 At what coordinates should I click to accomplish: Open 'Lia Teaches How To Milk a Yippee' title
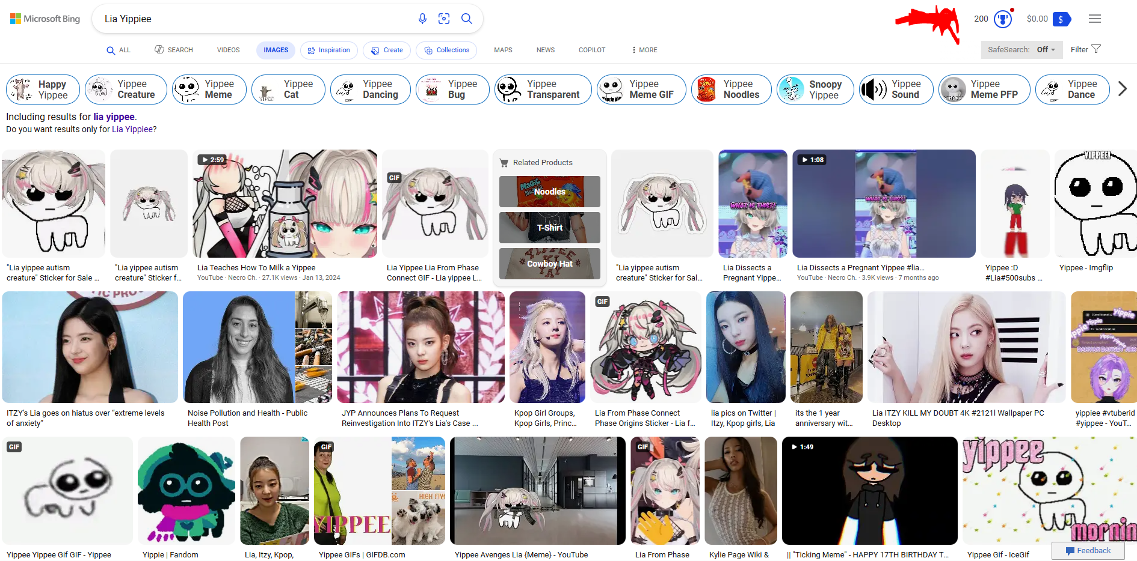[x=256, y=268]
